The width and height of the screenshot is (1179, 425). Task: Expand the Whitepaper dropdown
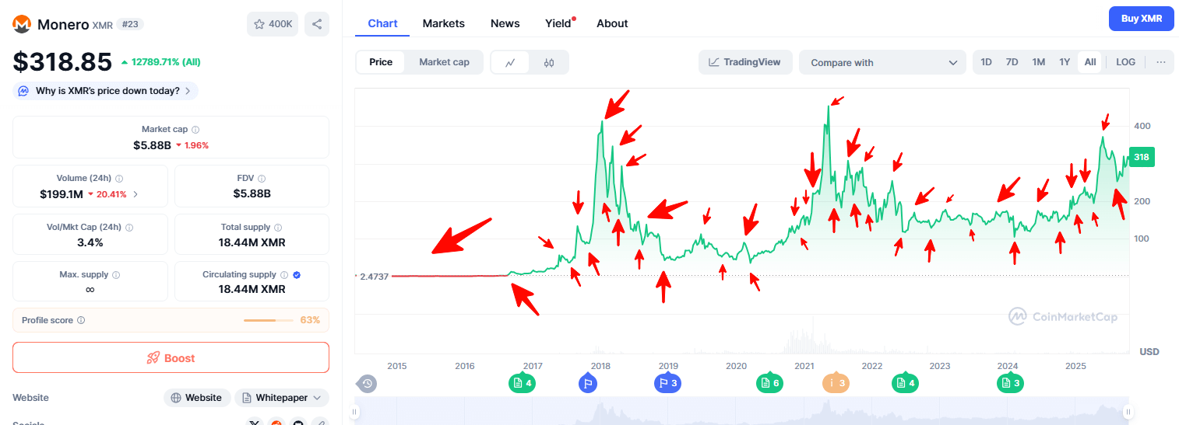click(281, 398)
